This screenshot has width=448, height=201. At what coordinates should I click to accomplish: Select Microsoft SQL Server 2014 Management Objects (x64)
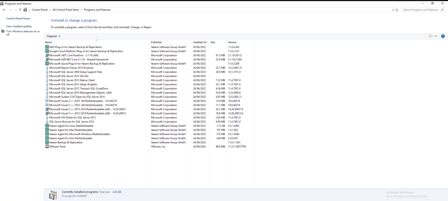pos(80,93)
